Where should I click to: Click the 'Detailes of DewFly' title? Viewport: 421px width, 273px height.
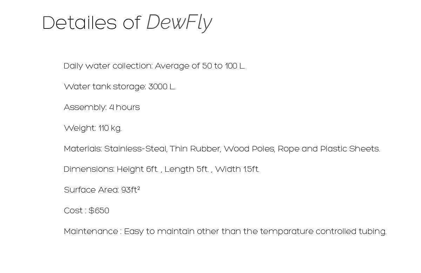127,23
